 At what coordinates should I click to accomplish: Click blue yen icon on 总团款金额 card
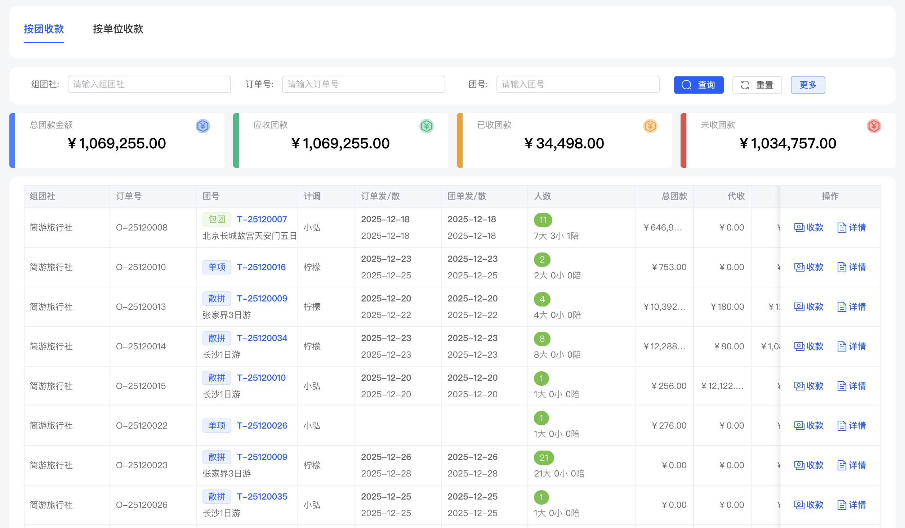pyautogui.click(x=202, y=126)
